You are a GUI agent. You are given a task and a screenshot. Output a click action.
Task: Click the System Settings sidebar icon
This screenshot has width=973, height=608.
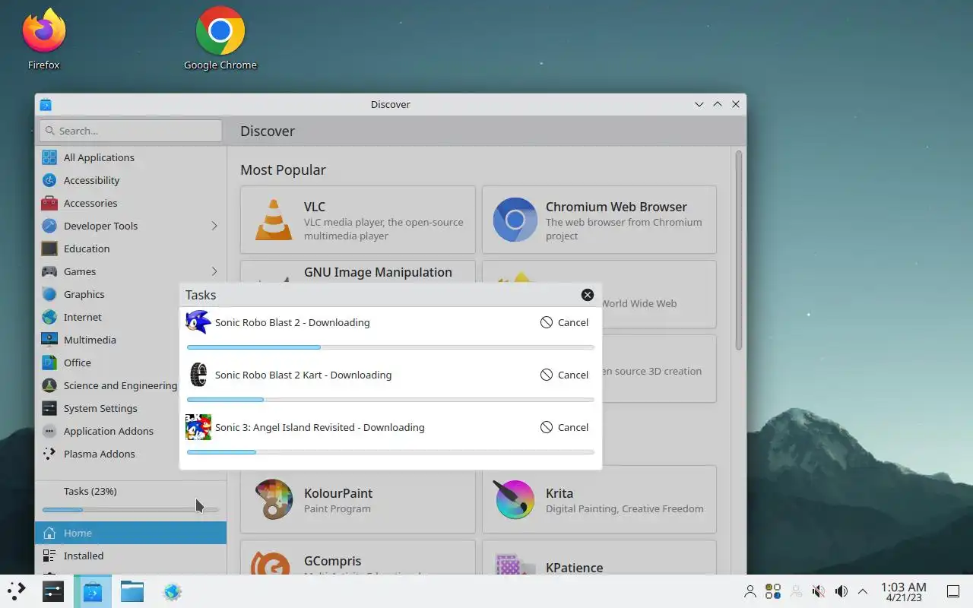click(49, 408)
